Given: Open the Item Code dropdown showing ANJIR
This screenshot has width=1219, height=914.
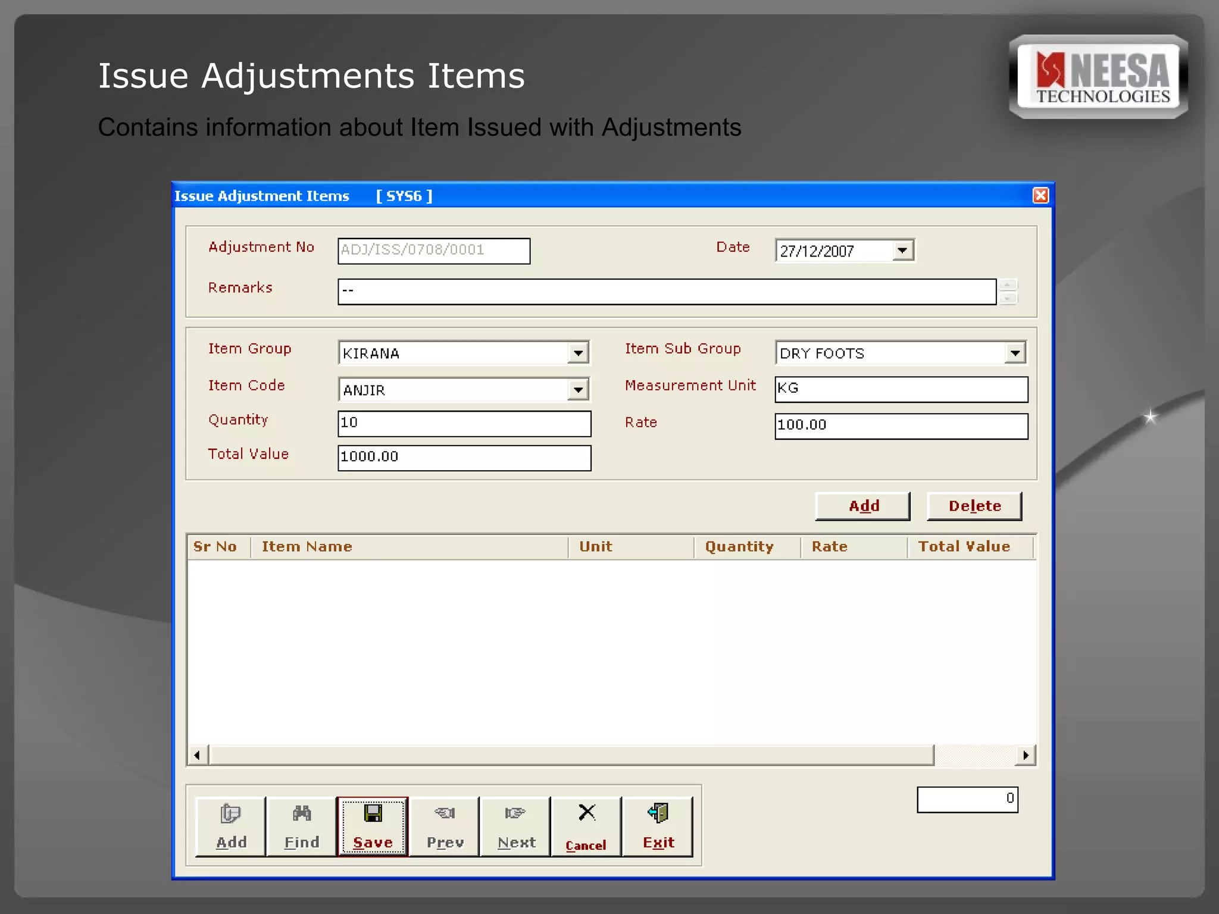Looking at the screenshot, I should pyautogui.click(x=578, y=390).
